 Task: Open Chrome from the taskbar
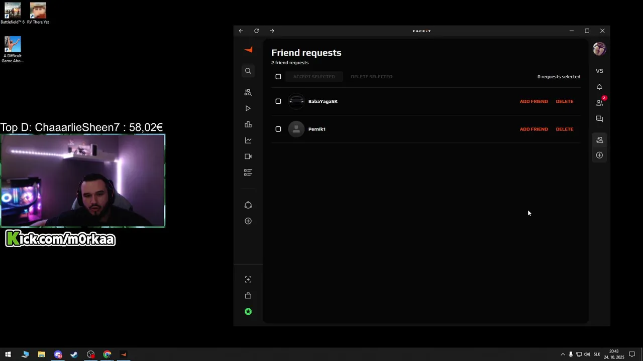107,354
